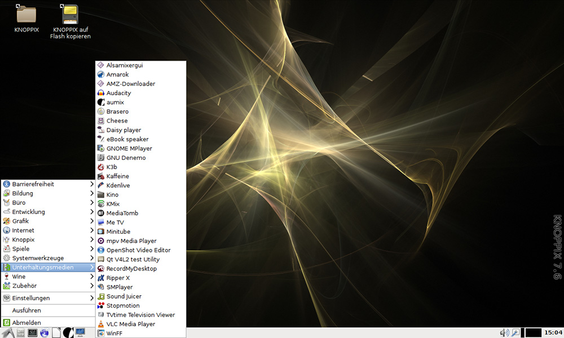Launch WinFF converter icon
Image resolution: width=564 pixels, height=338 pixels.
[101, 333]
